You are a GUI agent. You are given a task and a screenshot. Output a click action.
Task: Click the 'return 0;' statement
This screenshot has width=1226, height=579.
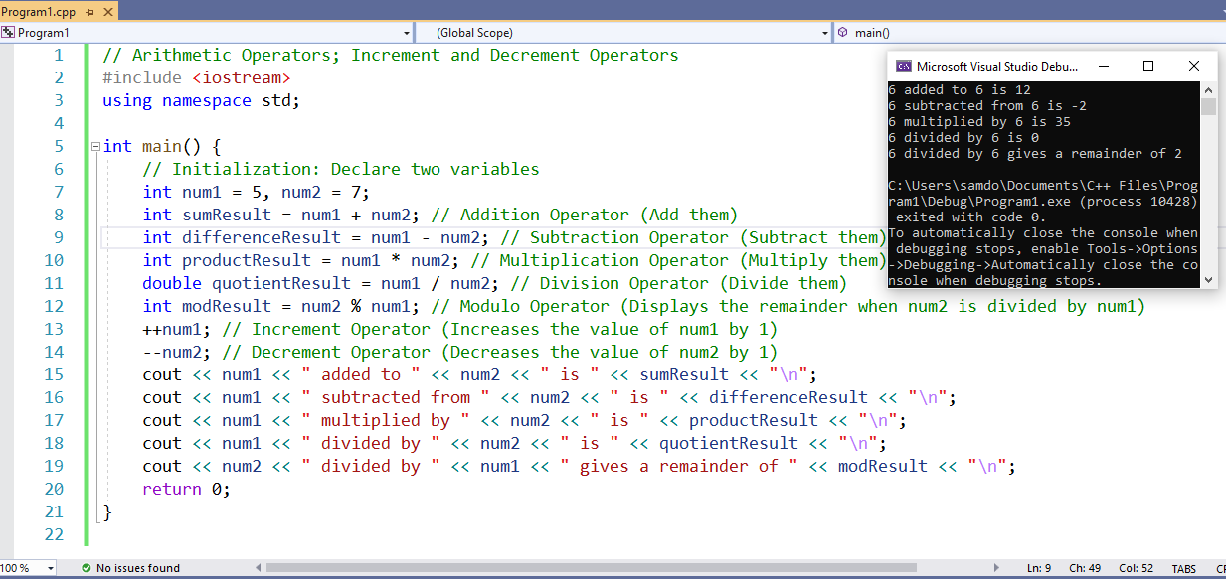tap(186, 489)
